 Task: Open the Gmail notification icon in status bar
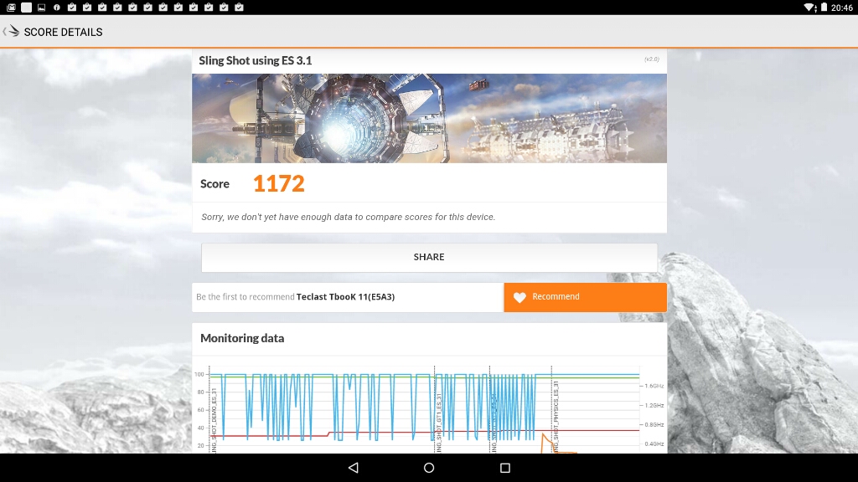coord(11,7)
